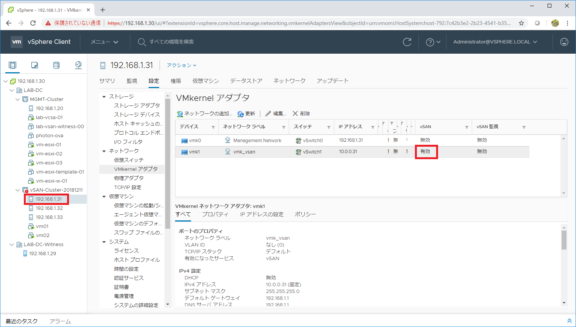Image resolution: width=576 pixels, height=327 pixels.
Task: Click the vSwitch0 switch icon
Action: coord(299,141)
